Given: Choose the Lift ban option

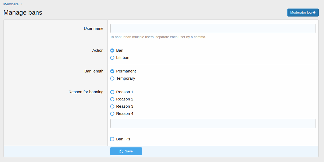Looking at the screenshot, I should [x=112, y=58].
